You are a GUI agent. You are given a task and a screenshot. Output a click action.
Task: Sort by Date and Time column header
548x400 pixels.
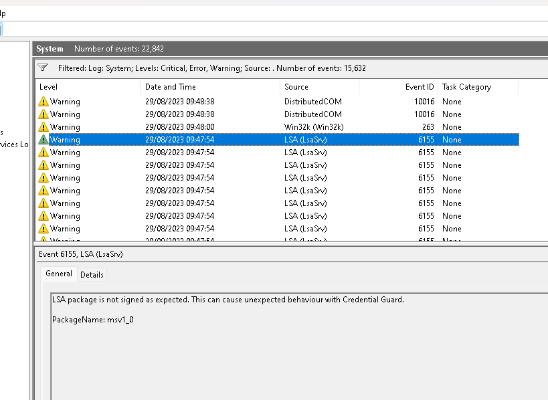tap(210, 87)
